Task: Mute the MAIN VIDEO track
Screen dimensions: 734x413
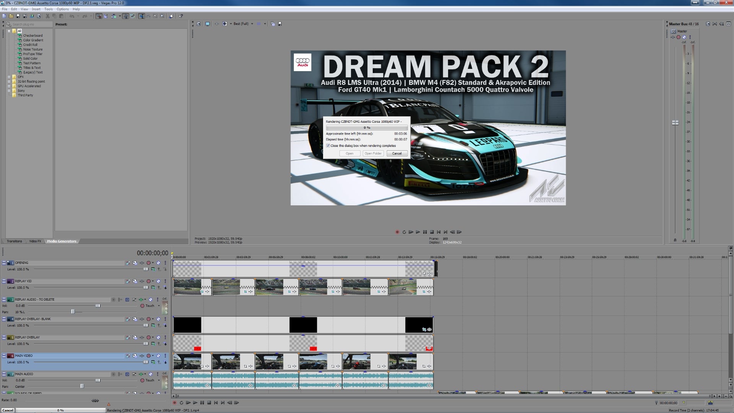Action: click(158, 356)
